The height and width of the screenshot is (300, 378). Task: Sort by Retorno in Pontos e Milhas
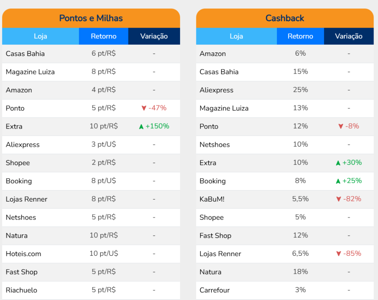click(104, 36)
